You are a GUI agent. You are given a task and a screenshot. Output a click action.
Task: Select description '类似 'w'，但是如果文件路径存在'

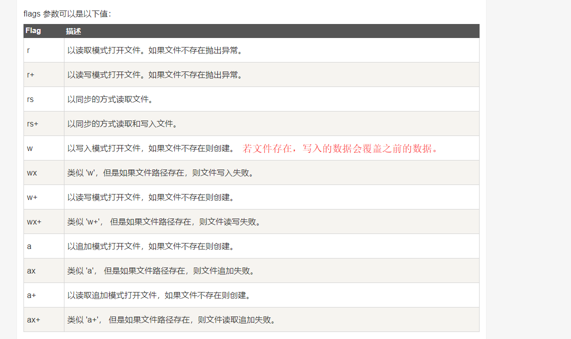[x=160, y=173]
